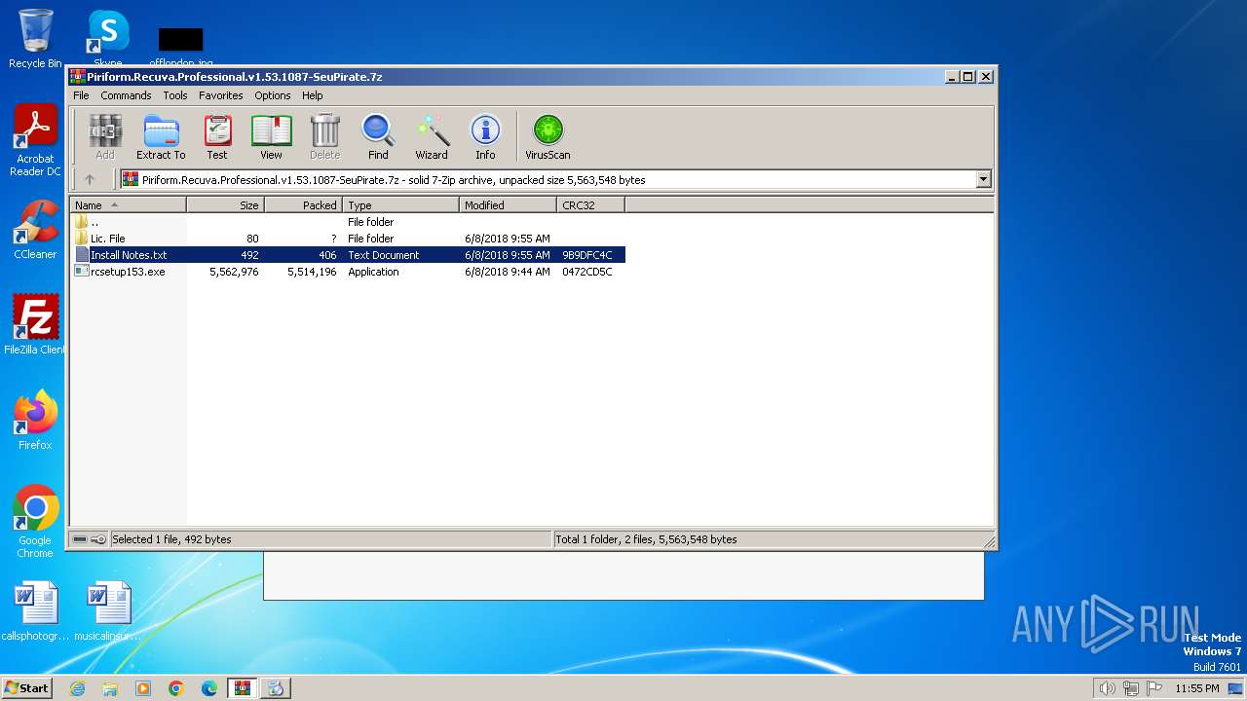Click packed size 5,514,196
The height and width of the screenshot is (701, 1247).
point(312,272)
